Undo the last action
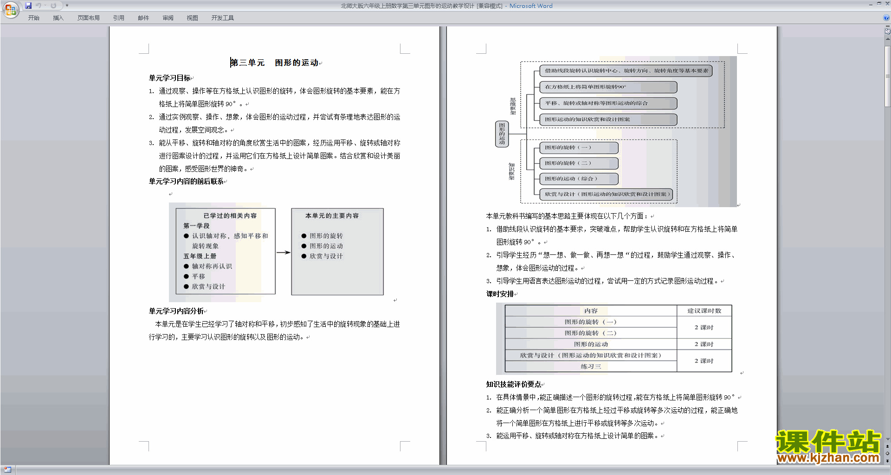891x475 pixels. point(39,6)
